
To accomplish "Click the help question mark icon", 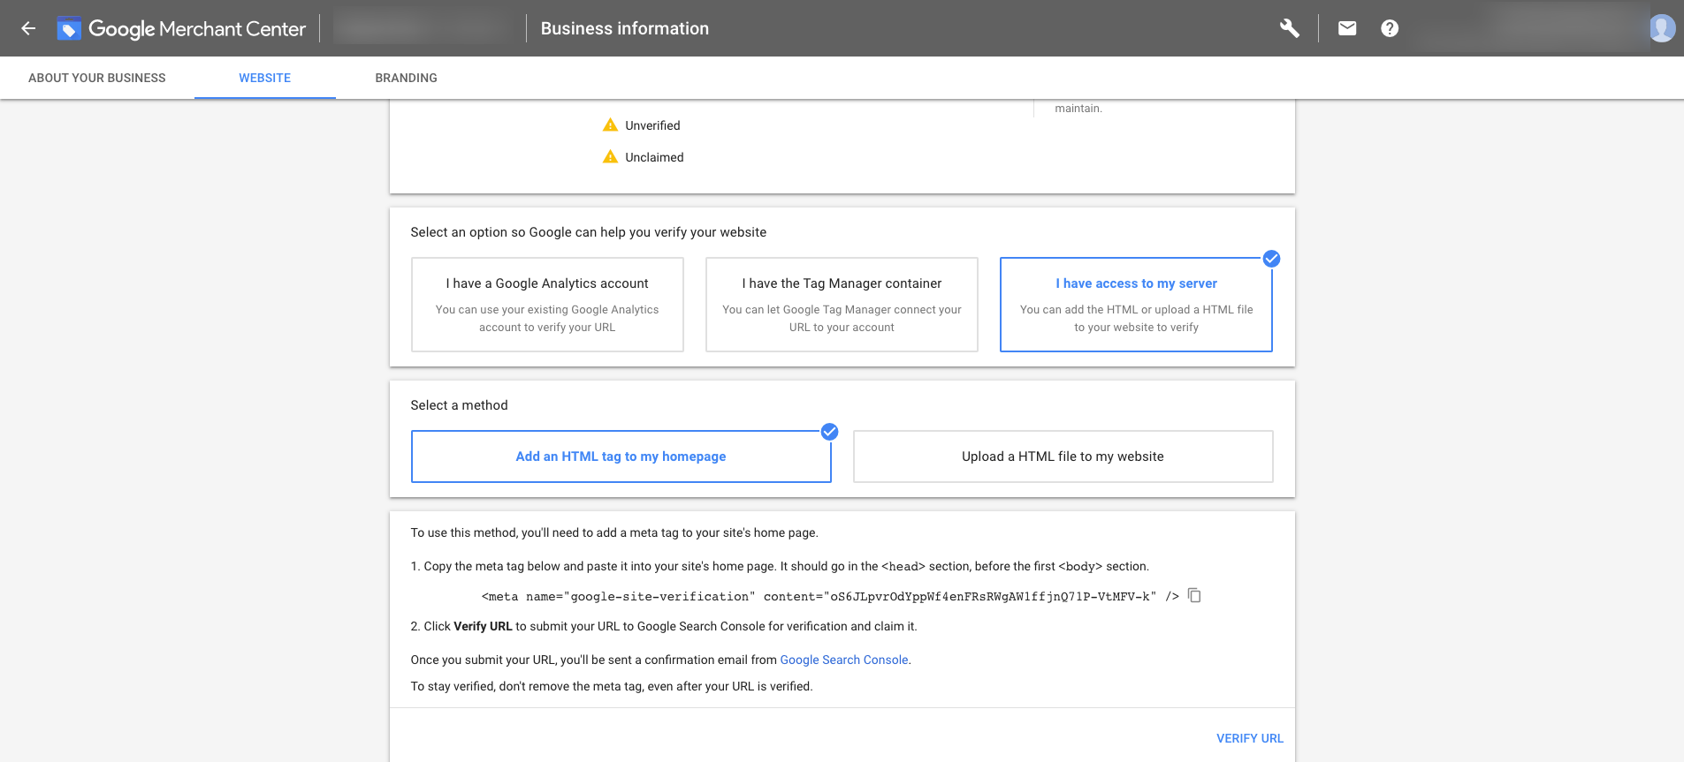I will [x=1390, y=28].
